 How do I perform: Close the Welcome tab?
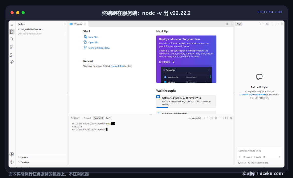(x=85, y=24)
